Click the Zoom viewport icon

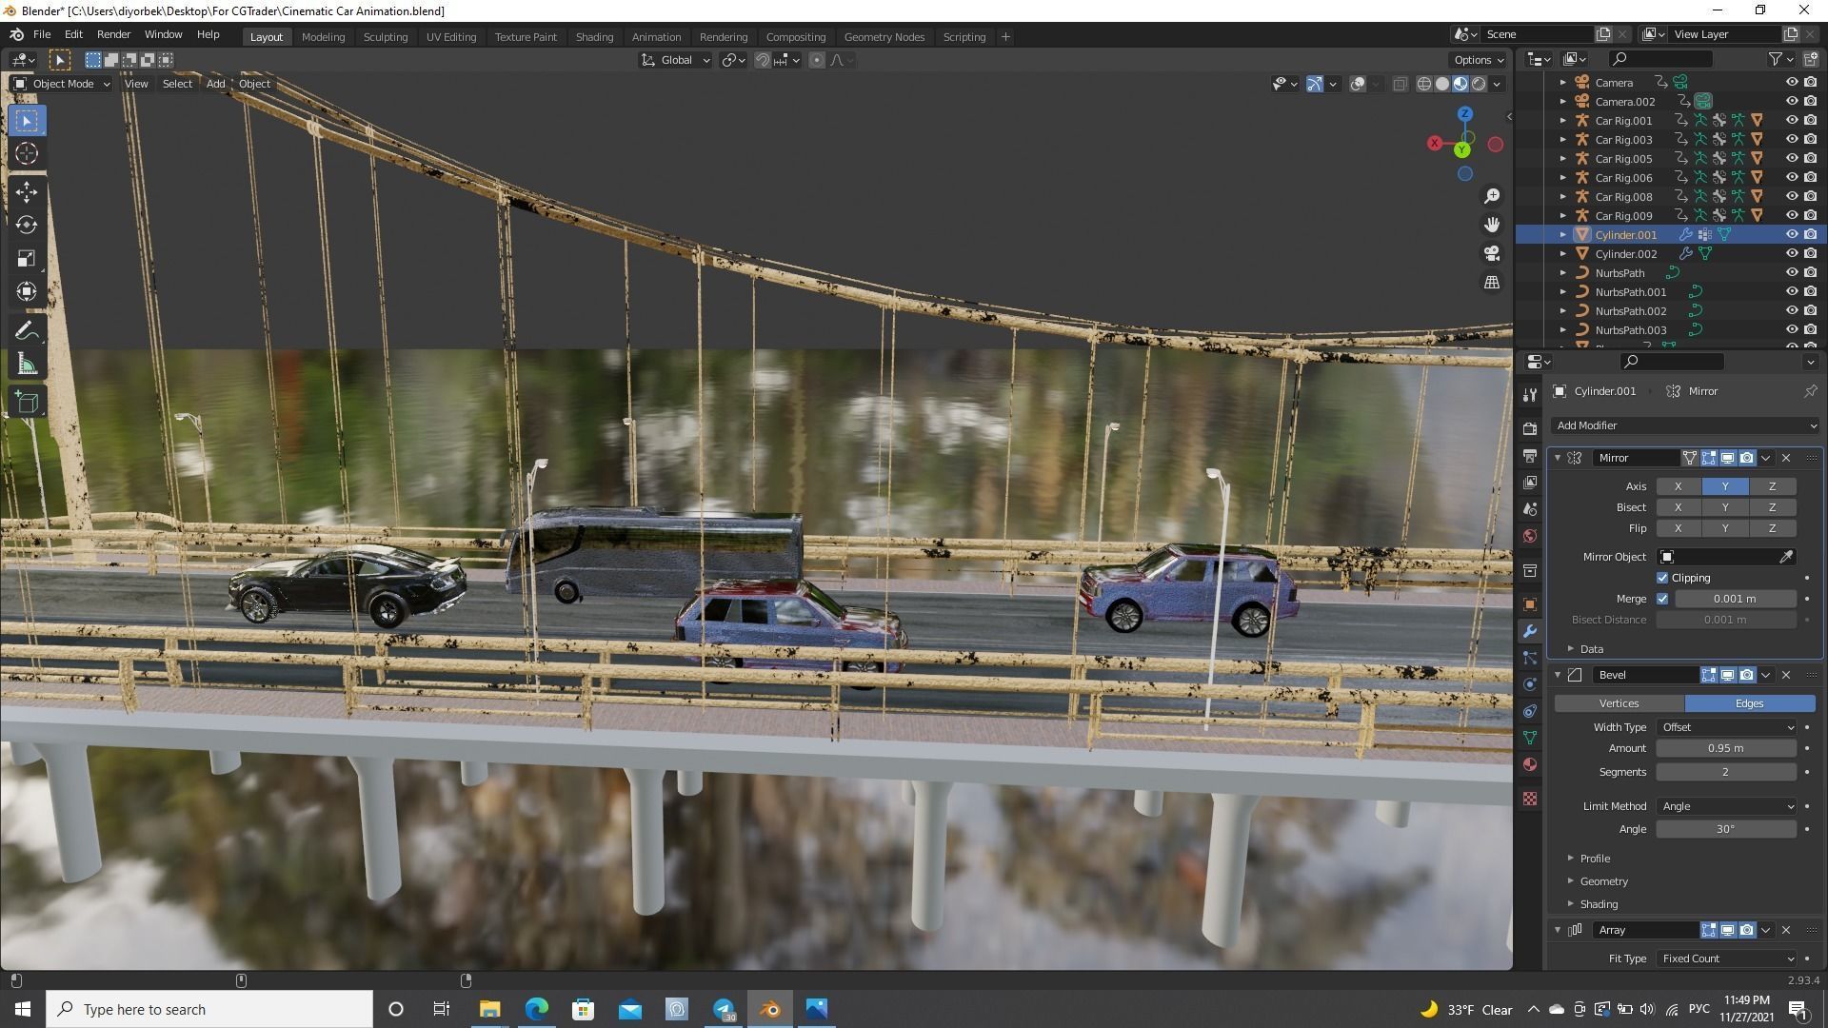tap(1492, 196)
